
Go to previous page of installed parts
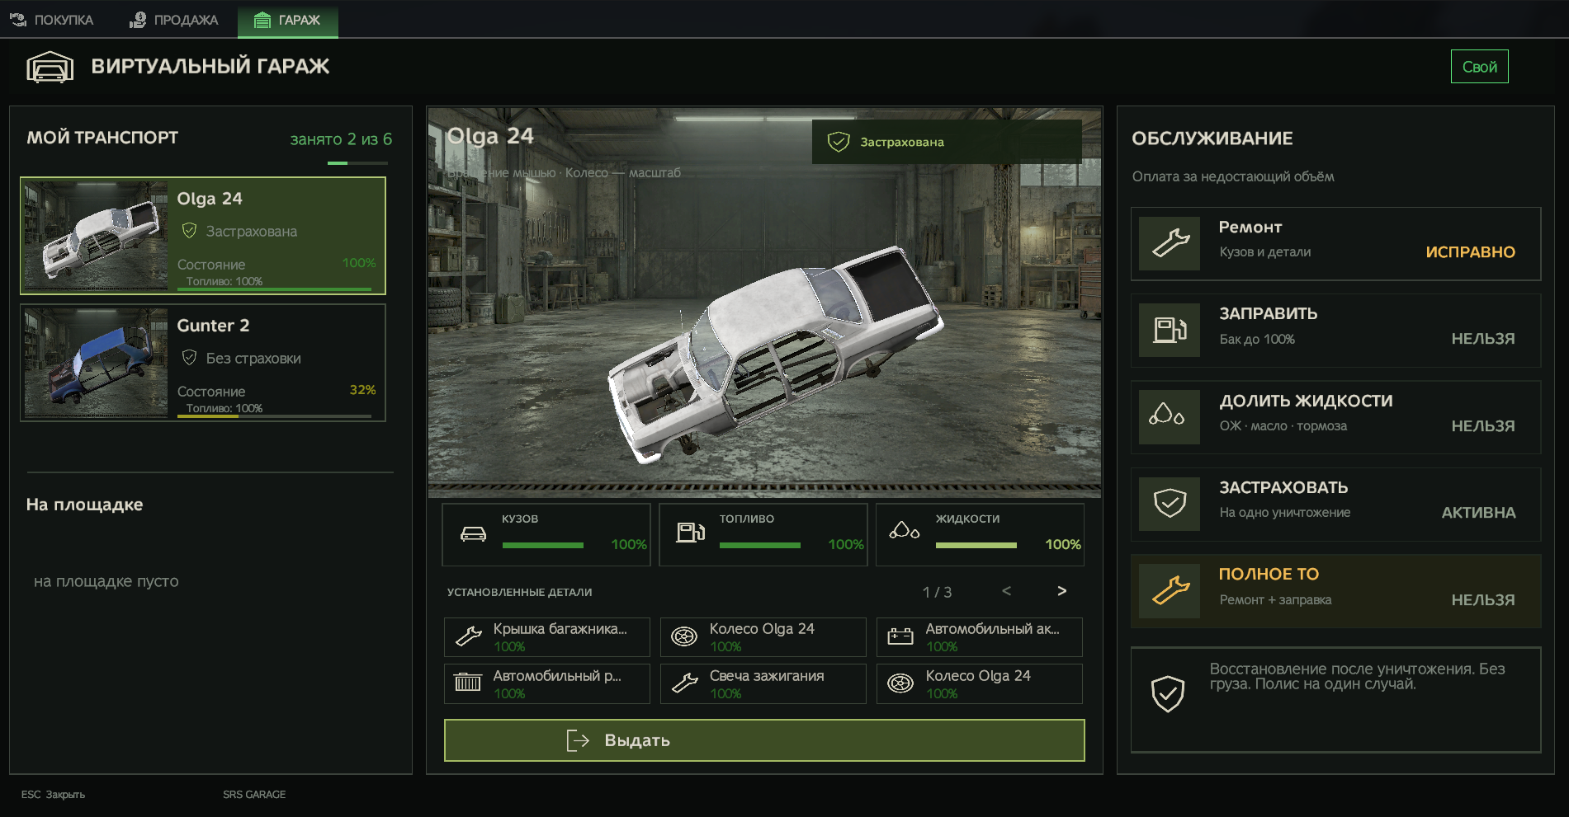1006,591
